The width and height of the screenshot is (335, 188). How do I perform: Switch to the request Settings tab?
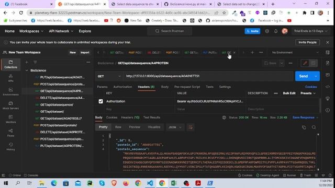(x=225, y=87)
